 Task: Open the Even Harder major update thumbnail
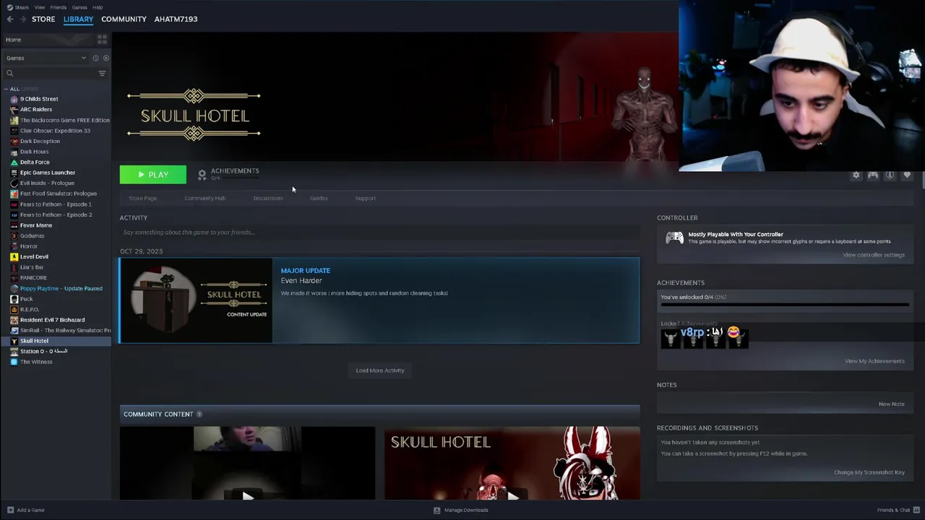point(197,300)
